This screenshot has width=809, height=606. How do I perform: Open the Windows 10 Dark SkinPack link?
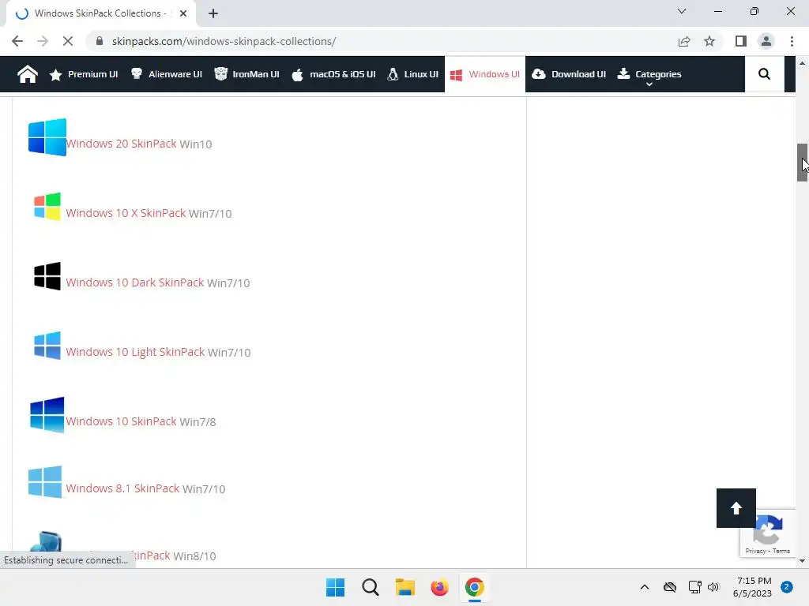[x=135, y=283]
